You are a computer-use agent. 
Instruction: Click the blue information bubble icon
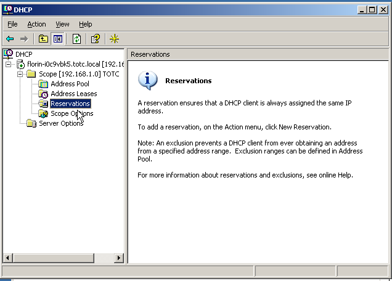(148, 81)
